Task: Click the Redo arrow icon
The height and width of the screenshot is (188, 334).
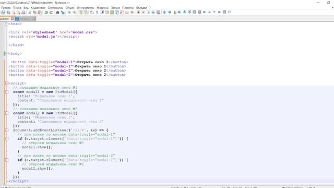Action: (51, 13)
